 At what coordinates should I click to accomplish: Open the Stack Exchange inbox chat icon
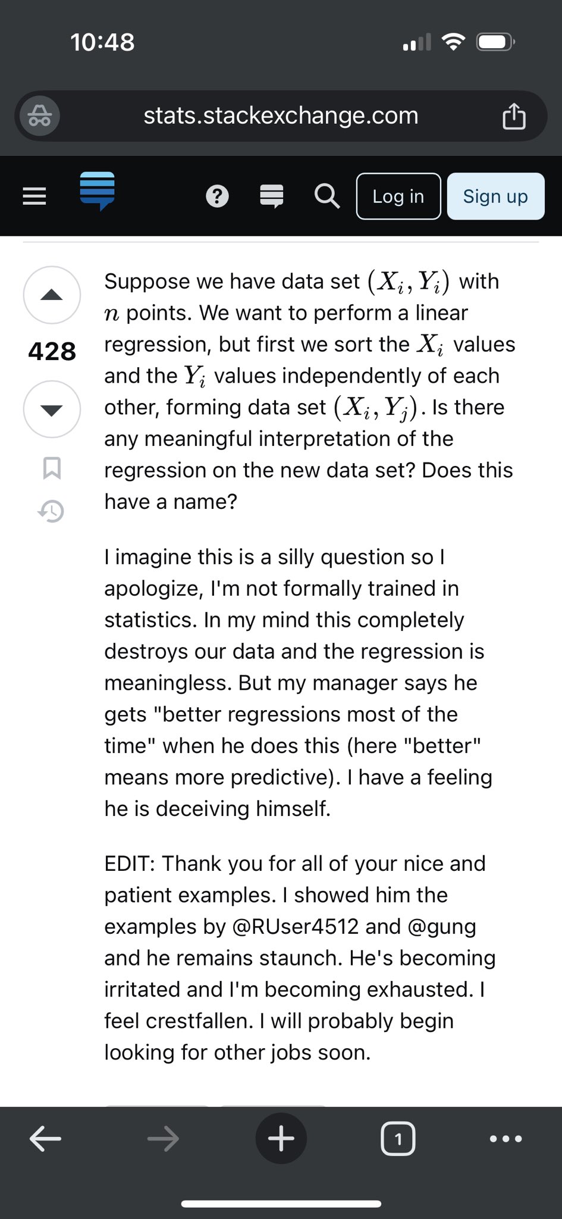272,196
